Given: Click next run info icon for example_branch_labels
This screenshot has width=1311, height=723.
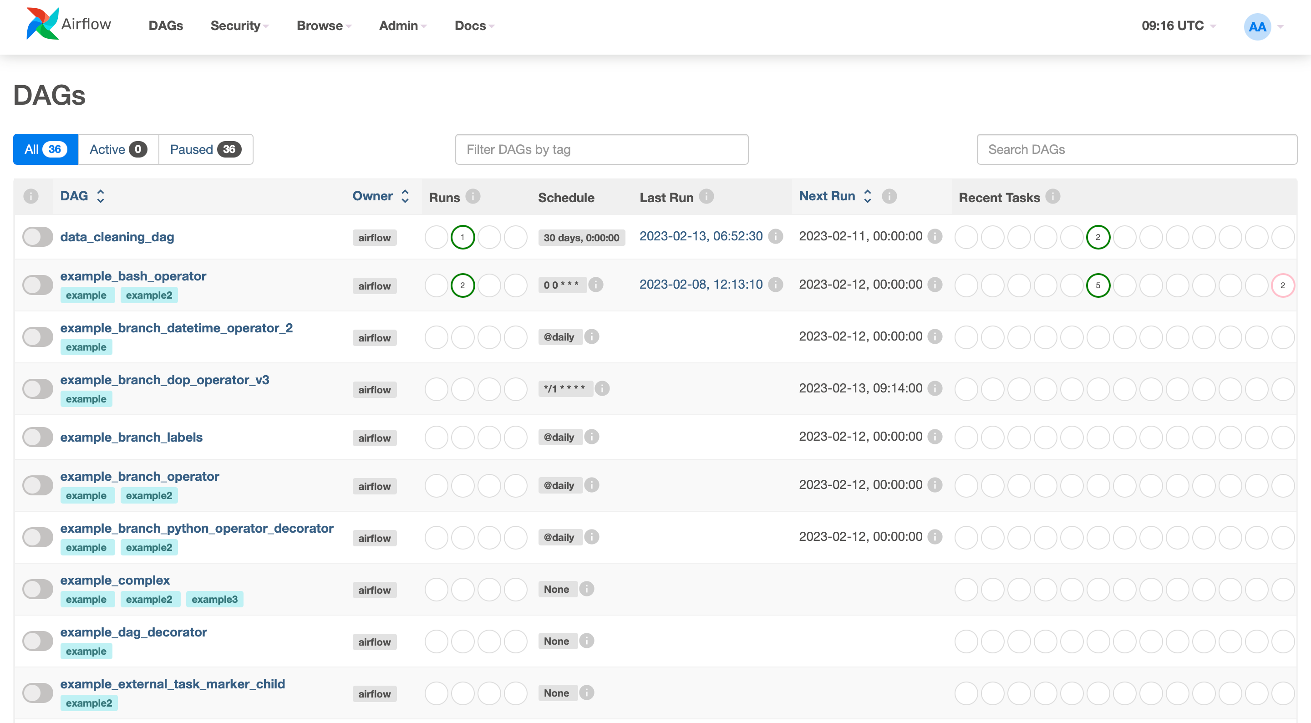Looking at the screenshot, I should click(935, 437).
